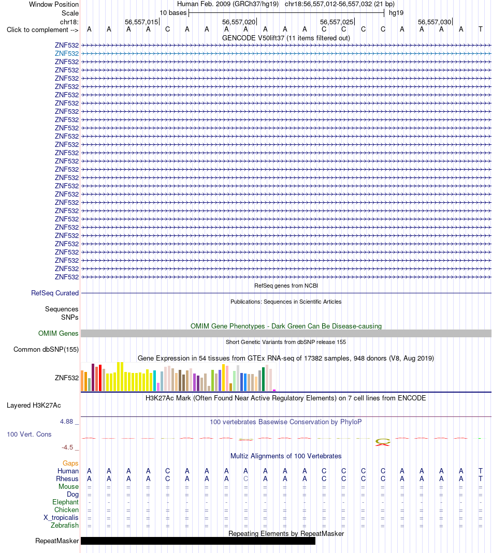Click the 56,557,015 ruler coordinate
492x553 pixels.
point(141,22)
